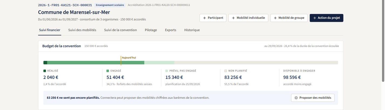Click the plus icon on Action du projet
This screenshot has width=385, height=110.
(314, 18)
